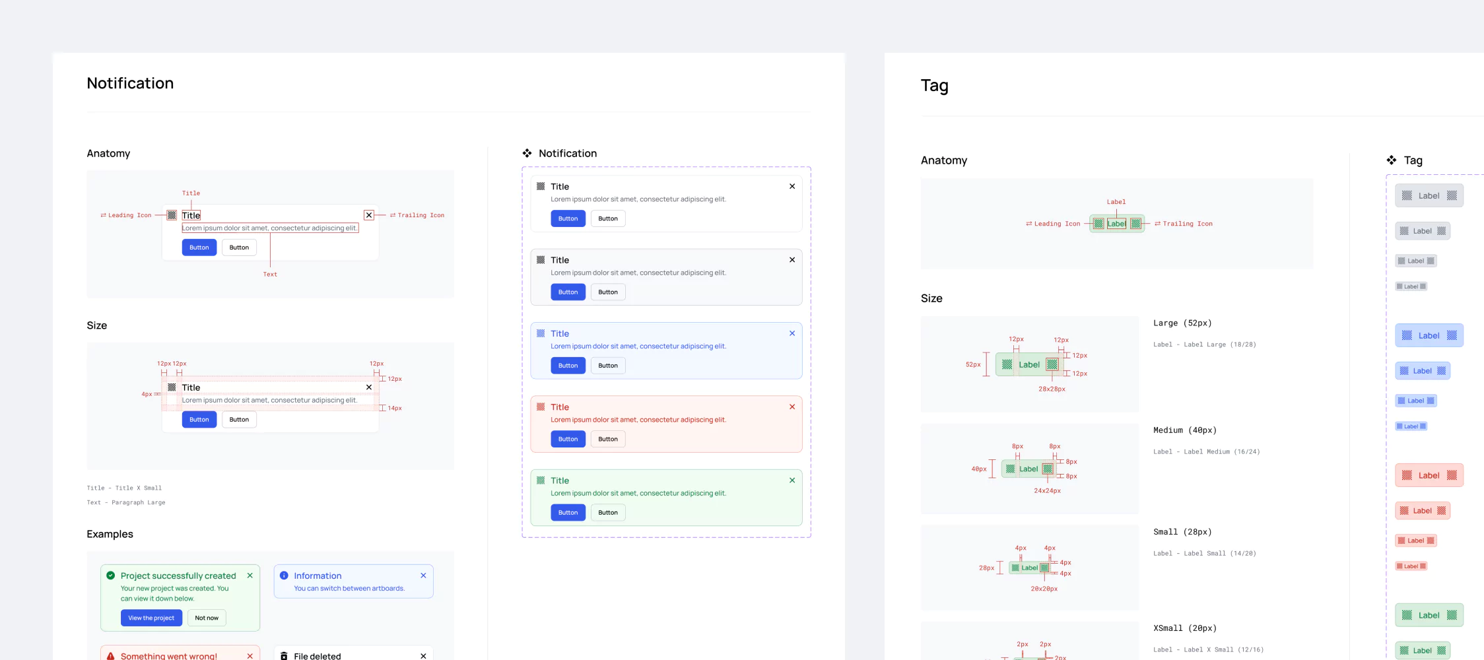Dismiss the Project successfully created notification
This screenshot has height=660, width=1484.
pyautogui.click(x=250, y=576)
